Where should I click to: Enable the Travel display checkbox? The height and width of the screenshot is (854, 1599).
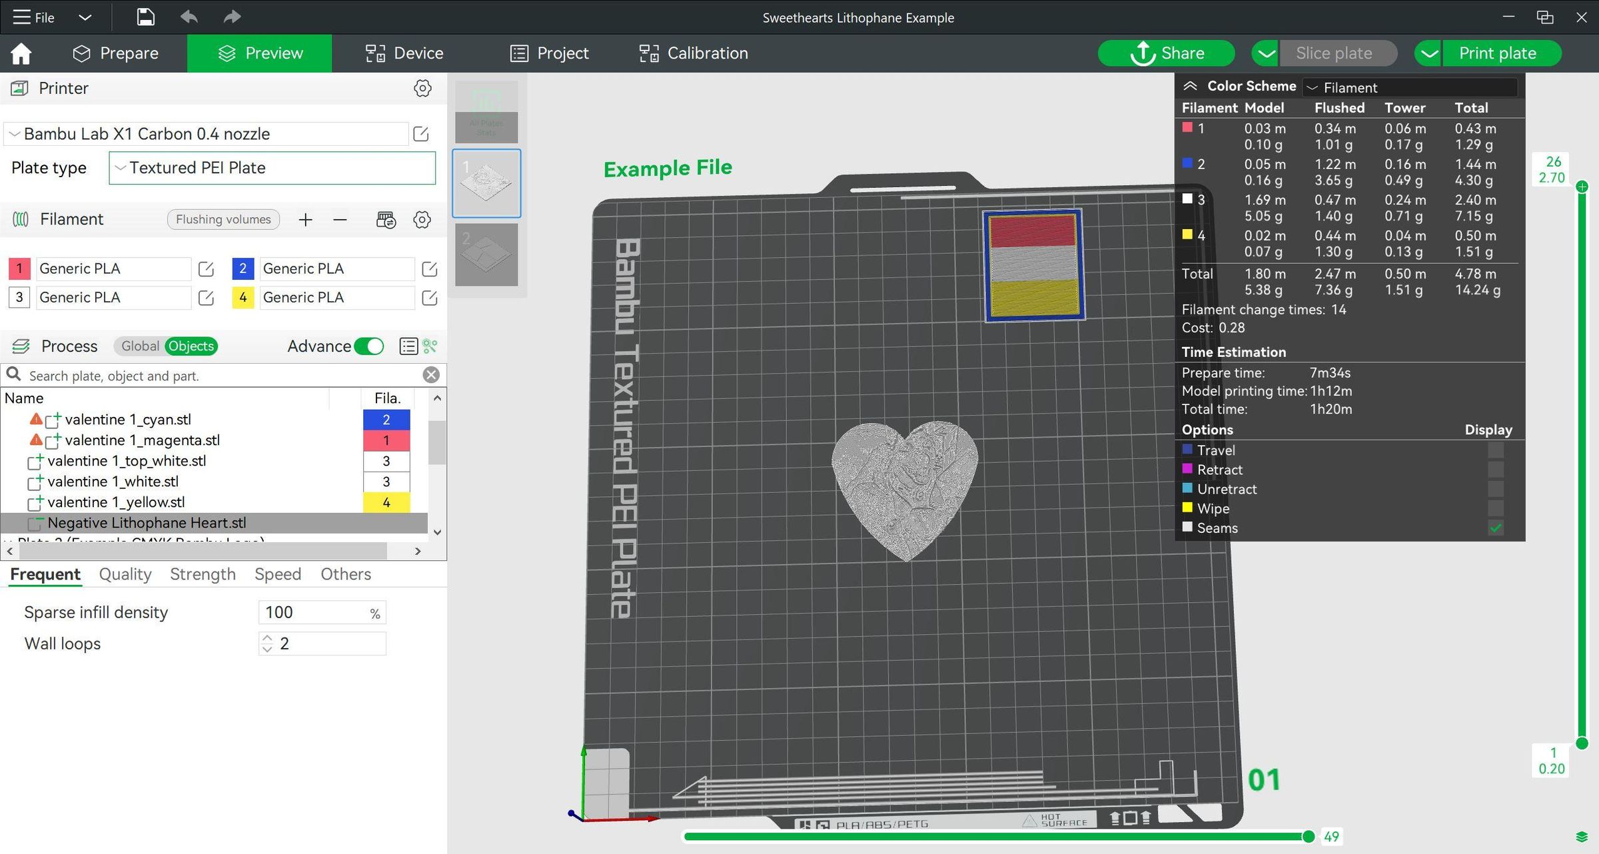[x=1496, y=450]
